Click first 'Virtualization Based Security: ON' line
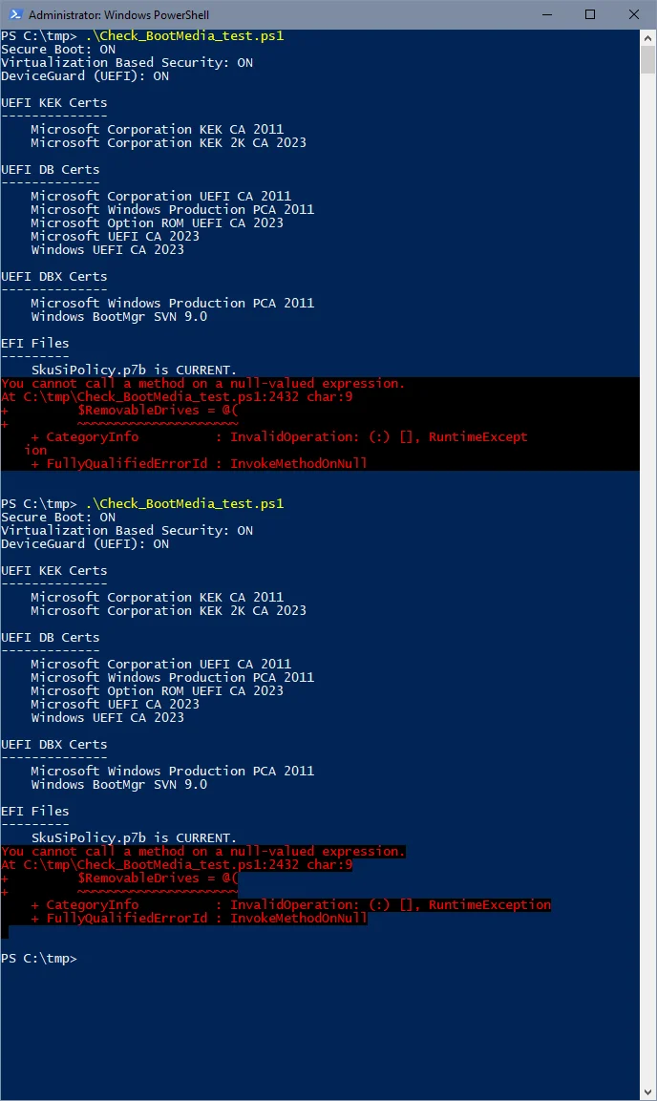 coord(127,62)
